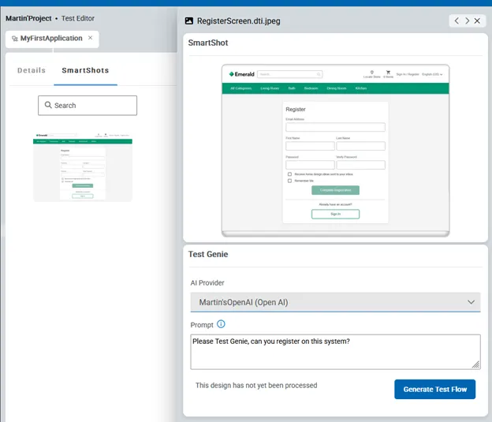
Task: Click the Test Editor breadcrumb label
Action: [78, 18]
